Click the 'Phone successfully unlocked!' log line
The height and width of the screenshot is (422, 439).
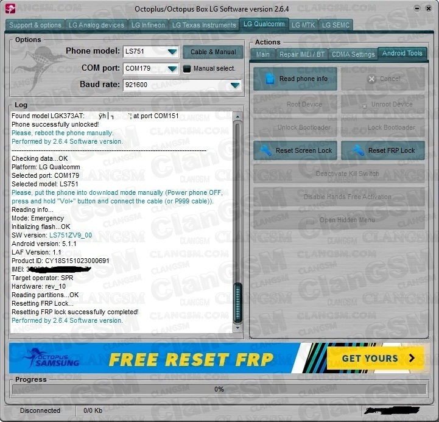tap(55, 124)
